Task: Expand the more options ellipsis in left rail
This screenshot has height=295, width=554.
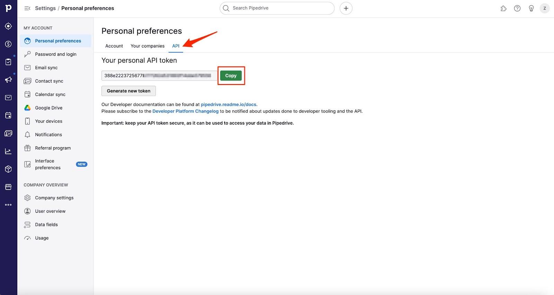Action: click(x=8, y=205)
